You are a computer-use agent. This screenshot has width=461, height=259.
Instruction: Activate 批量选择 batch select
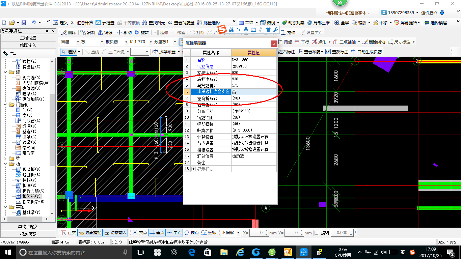tap(208, 23)
